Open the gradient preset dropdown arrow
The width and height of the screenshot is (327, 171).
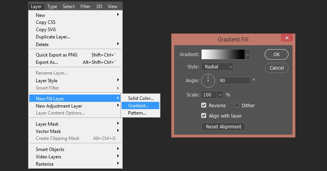point(247,55)
